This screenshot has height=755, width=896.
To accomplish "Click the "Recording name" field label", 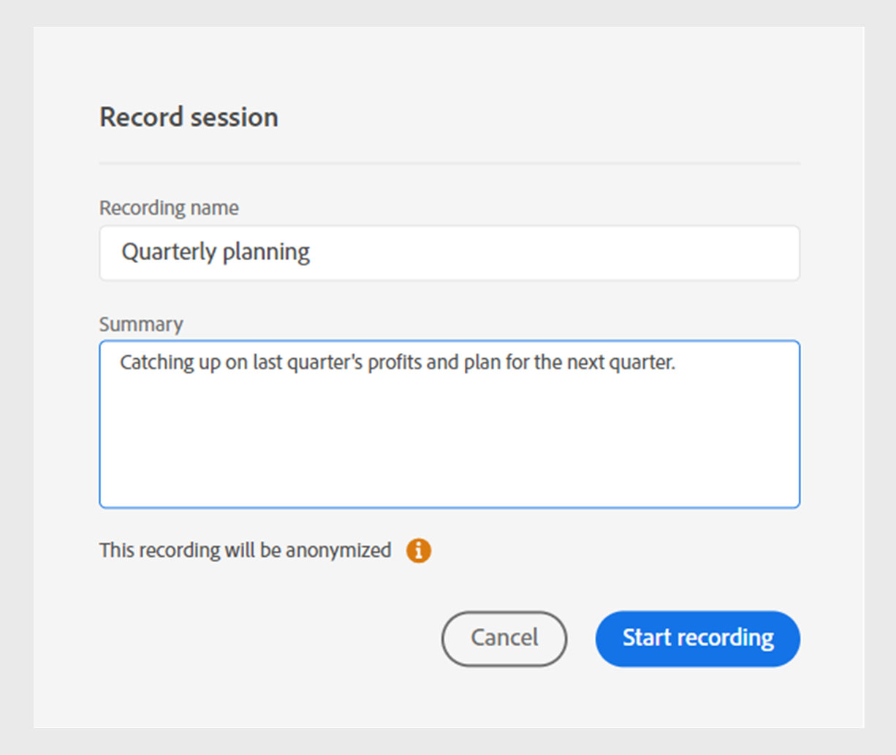I will click(169, 208).
